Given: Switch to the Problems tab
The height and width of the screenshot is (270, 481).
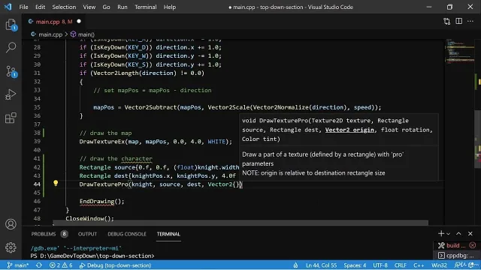Looking at the screenshot, I should pyautogui.click(x=44, y=234).
